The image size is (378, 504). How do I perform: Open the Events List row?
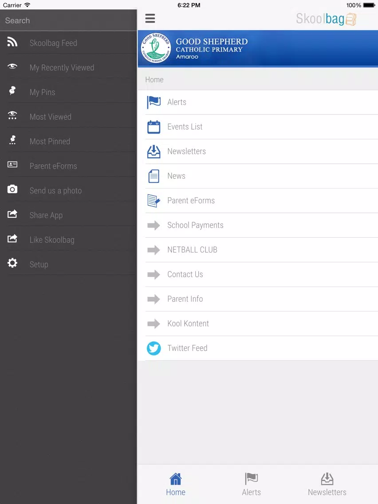[x=258, y=127]
